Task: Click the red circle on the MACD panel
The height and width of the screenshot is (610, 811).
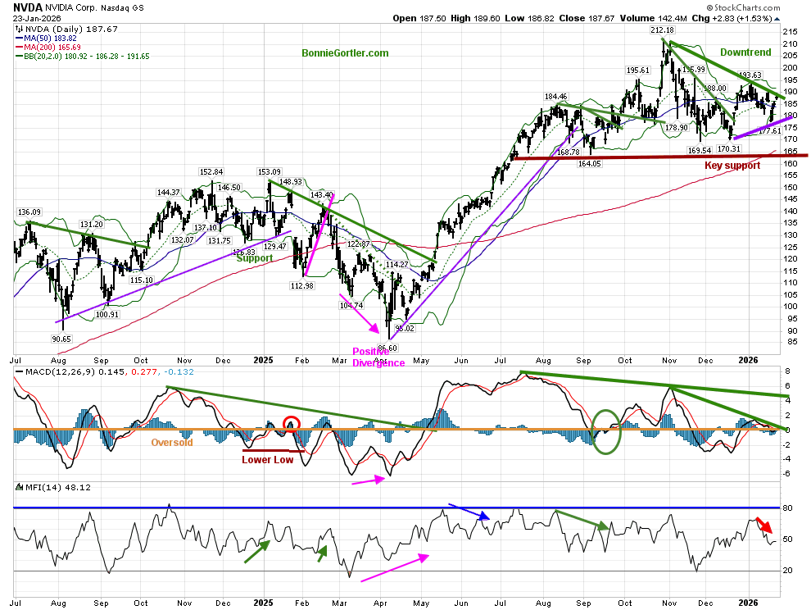Action: click(292, 424)
